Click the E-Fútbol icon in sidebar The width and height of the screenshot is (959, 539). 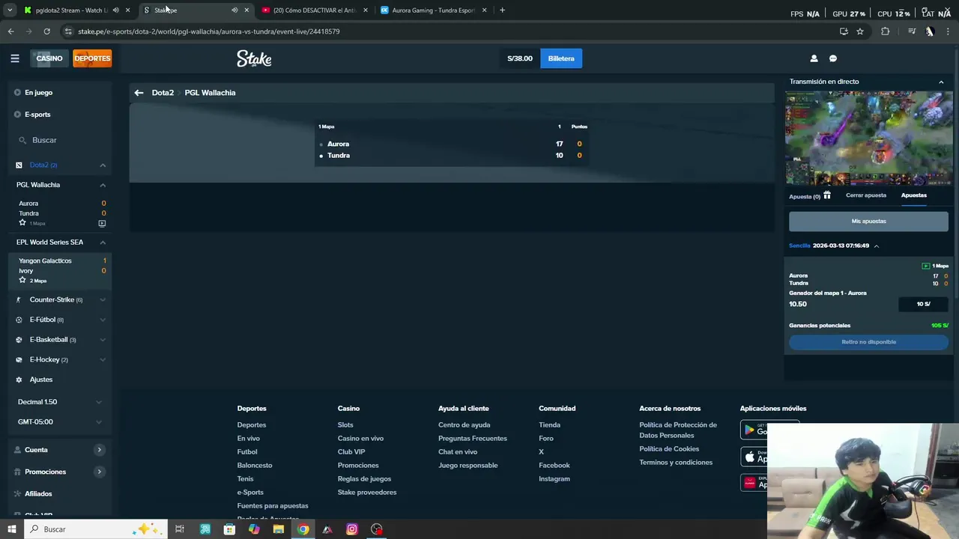coord(19,320)
